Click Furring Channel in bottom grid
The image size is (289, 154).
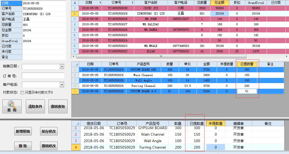pyautogui.click(x=153, y=147)
